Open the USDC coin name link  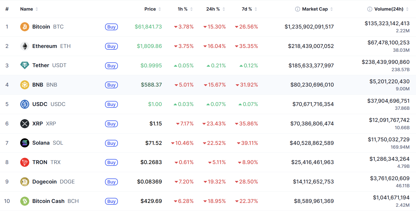point(49,104)
